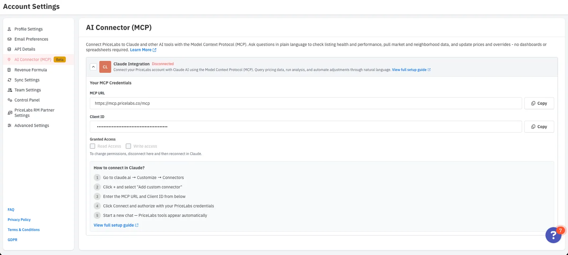Toggle the Write access checkbox
The height and width of the screenshot is (255, 568).
(x=129, y=146)
